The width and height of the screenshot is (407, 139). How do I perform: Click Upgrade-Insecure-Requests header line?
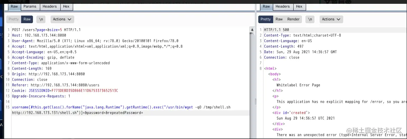41,96
